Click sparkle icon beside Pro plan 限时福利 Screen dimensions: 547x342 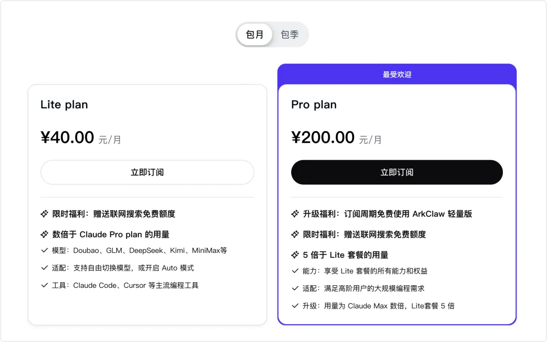295,234
